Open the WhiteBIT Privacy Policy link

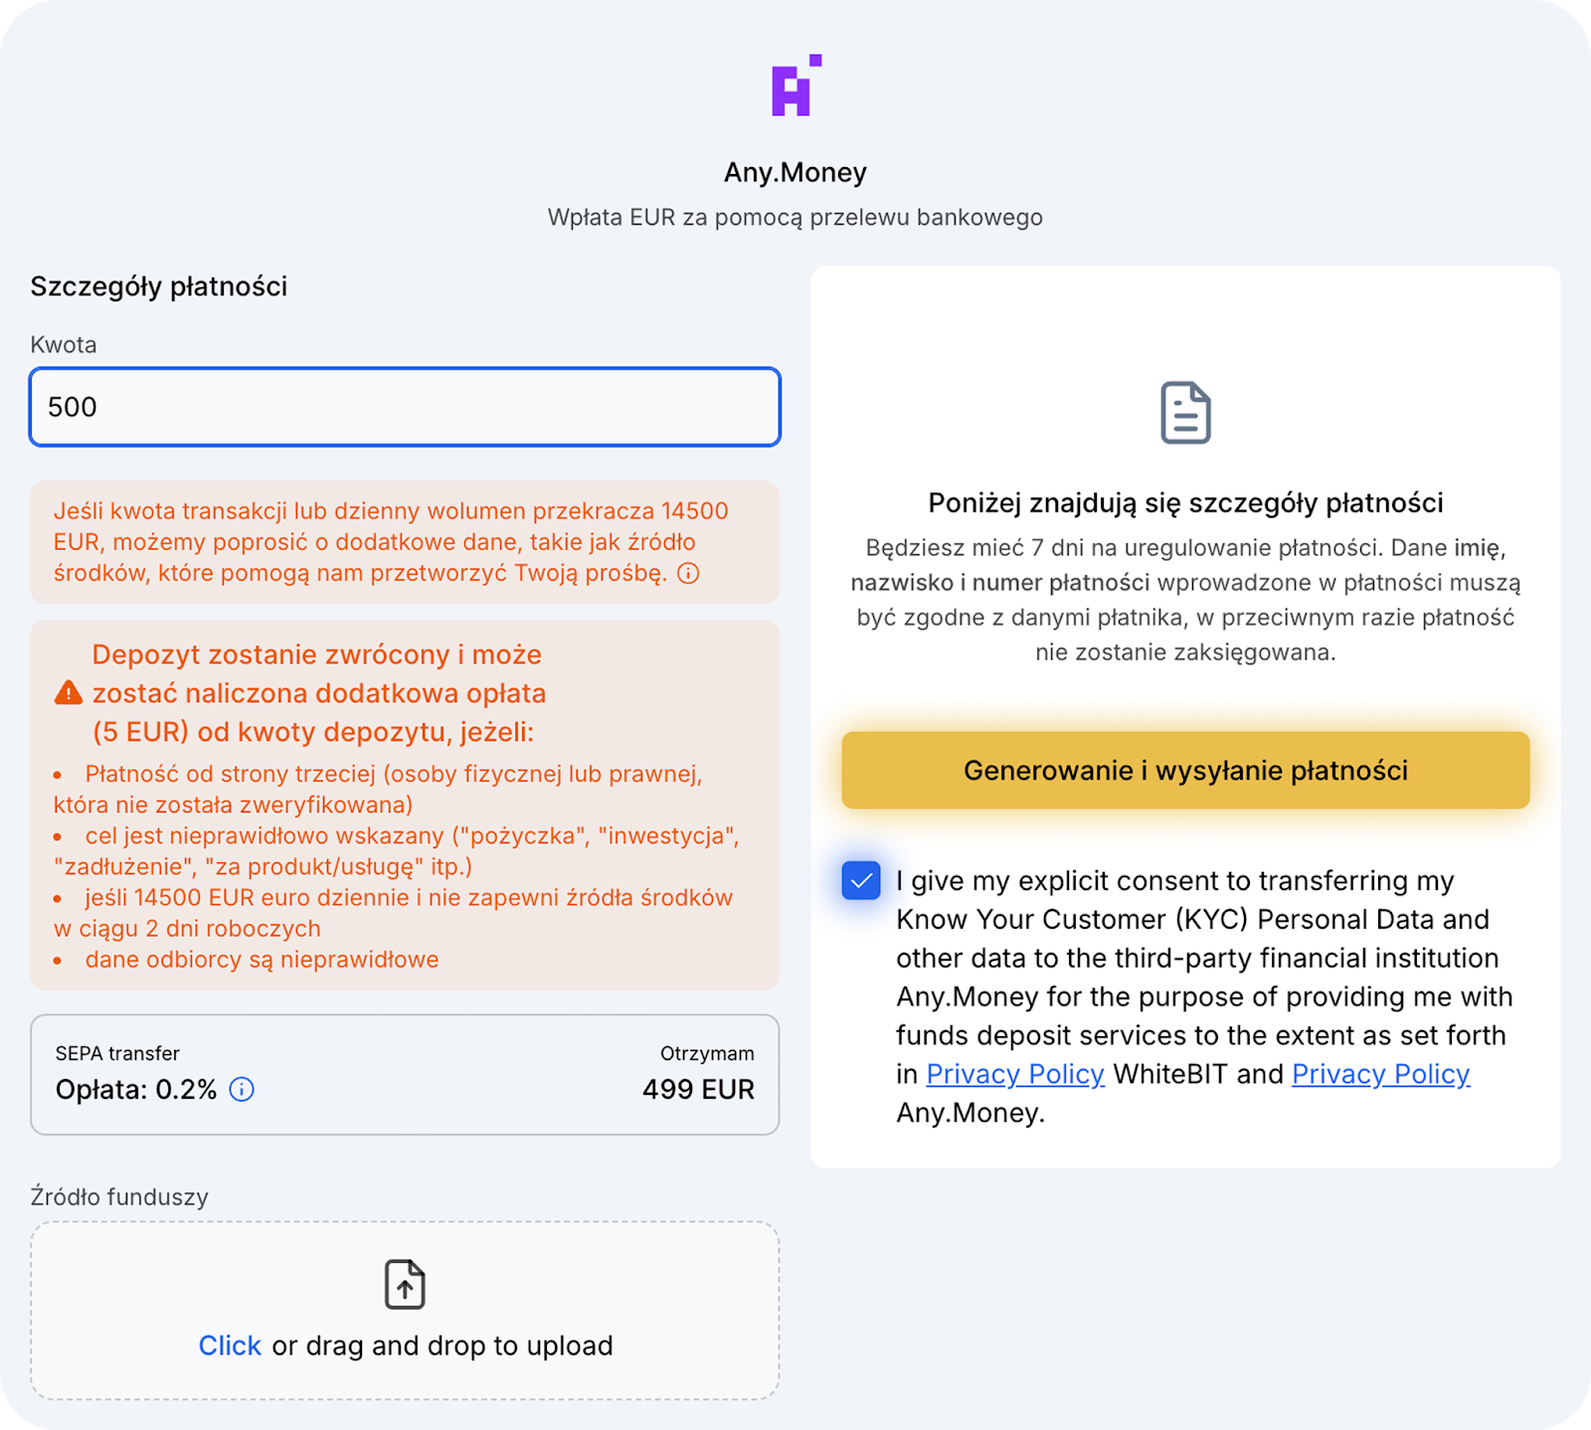1014,1074
